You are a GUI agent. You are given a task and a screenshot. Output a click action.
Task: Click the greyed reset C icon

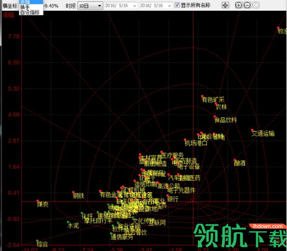pos(256,5)
